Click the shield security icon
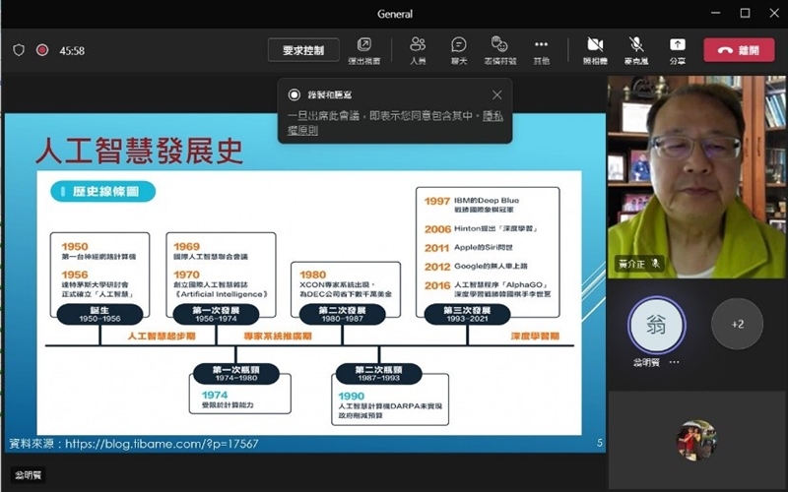Image resolution: width=788 pixels, height=492 pixels. coord(19,50)
